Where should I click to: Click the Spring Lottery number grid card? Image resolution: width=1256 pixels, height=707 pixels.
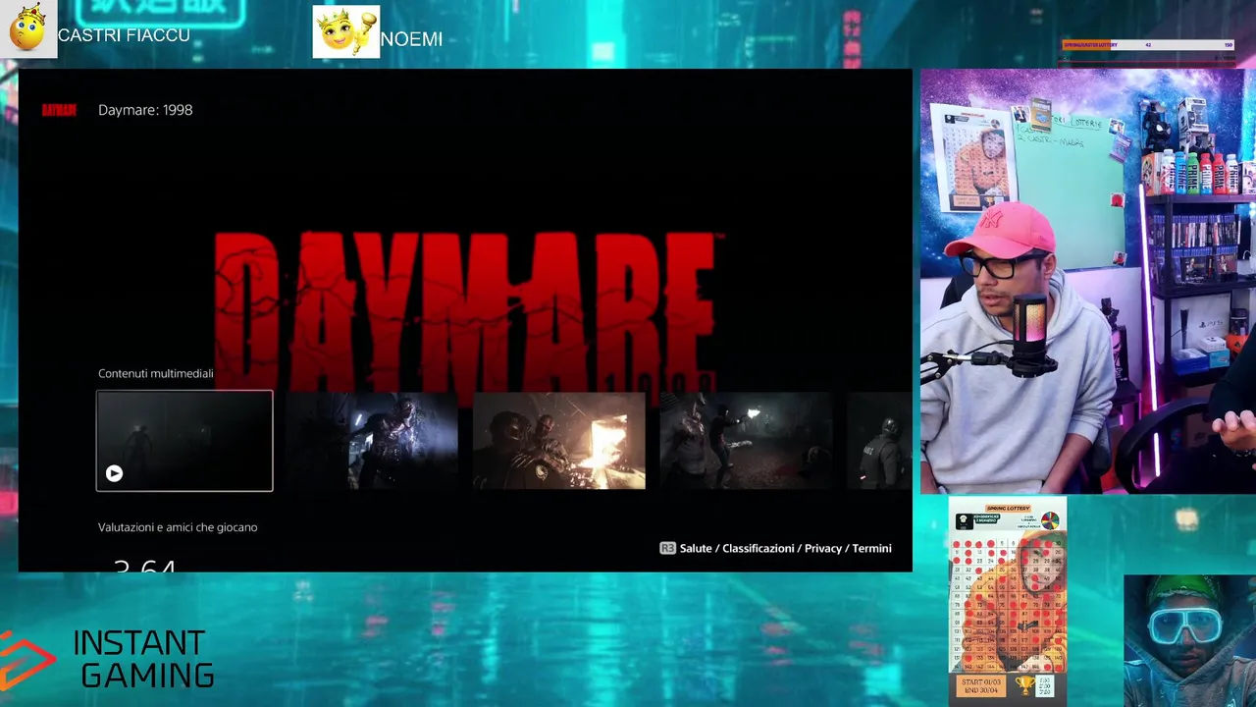(1008, 600)
